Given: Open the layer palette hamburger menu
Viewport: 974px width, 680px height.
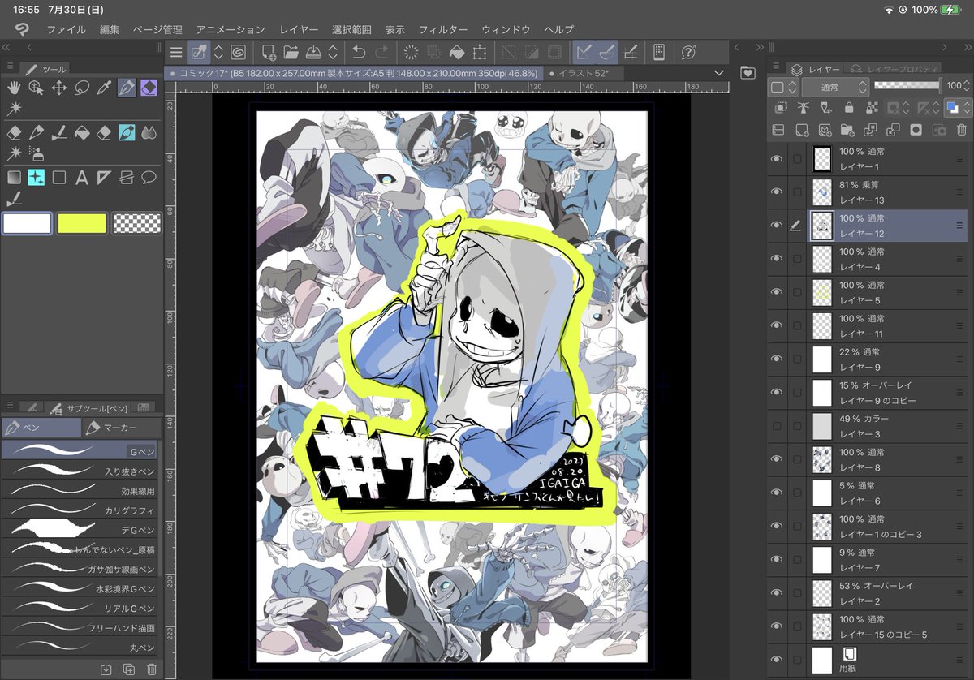Looking at the screenshot, I should (777, 67).
